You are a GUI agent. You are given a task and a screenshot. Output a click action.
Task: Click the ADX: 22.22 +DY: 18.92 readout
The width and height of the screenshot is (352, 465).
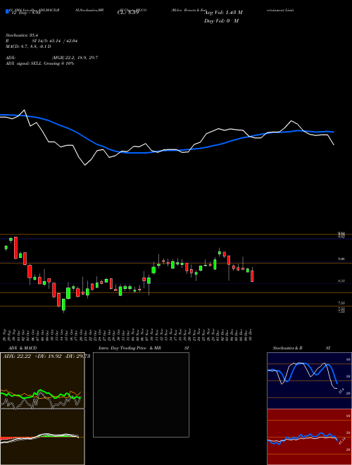coord(32,356)
